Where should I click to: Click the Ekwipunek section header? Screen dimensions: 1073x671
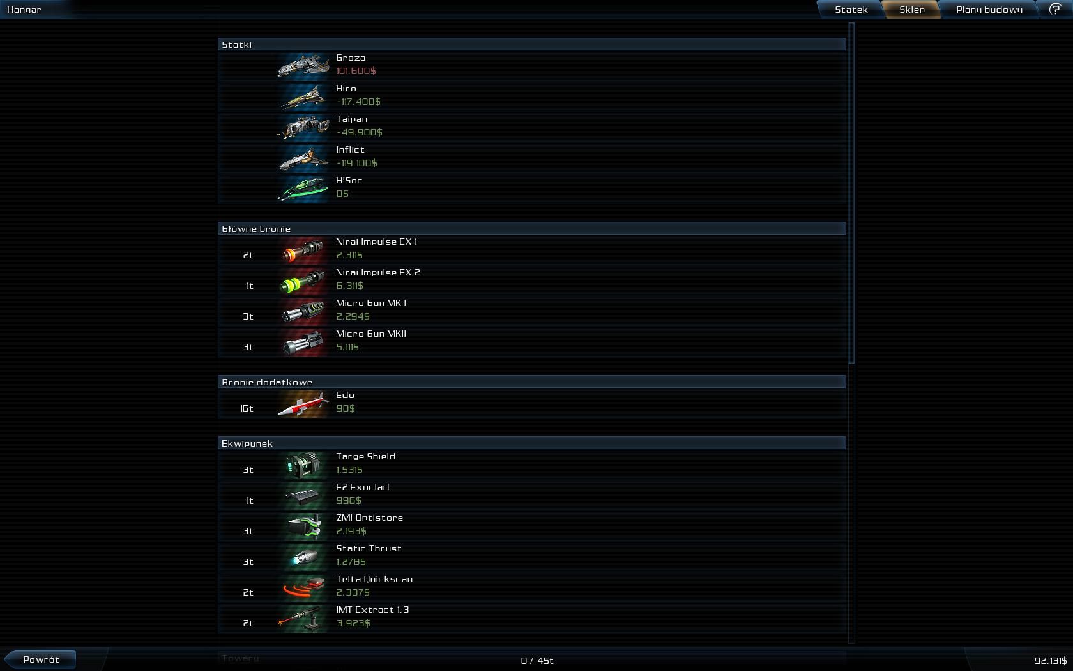tap(531, 443)
